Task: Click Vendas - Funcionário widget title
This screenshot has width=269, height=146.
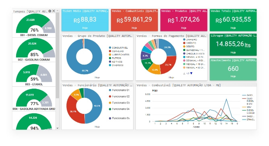Action: pyautogui.click(x=97, y=85)
